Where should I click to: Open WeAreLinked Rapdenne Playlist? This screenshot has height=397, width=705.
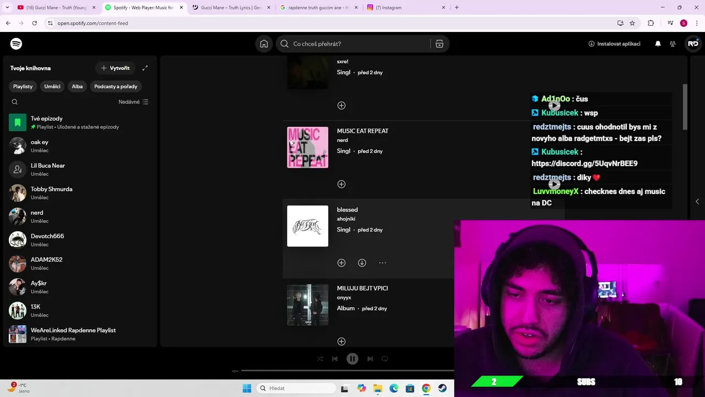(x=80, y=334)
